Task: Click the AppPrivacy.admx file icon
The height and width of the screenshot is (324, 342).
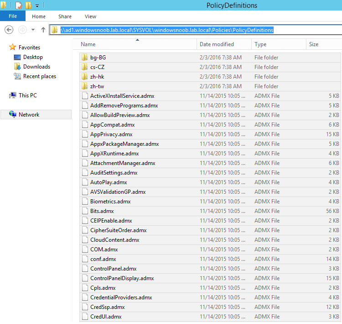Action: pos(85,134)
